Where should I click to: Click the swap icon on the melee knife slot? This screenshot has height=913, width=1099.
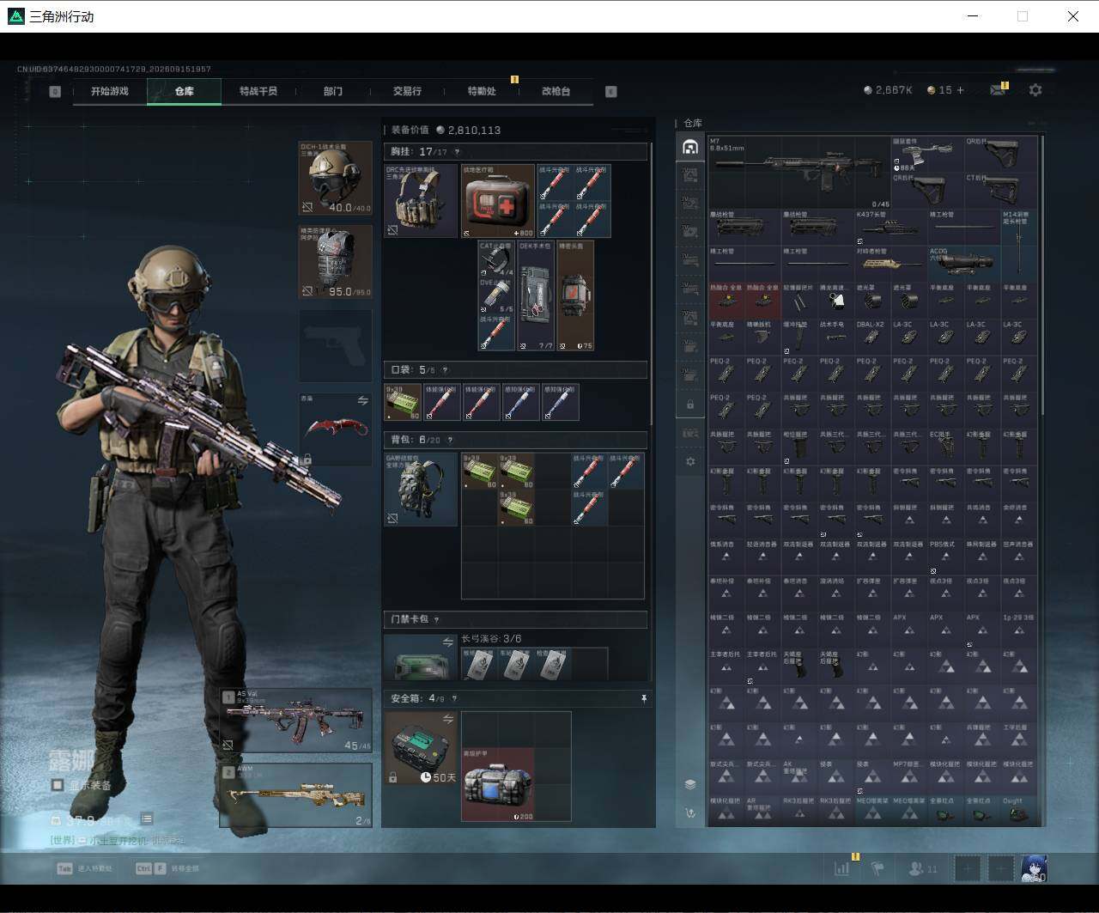pyautogui.click(x=363, y=401)
